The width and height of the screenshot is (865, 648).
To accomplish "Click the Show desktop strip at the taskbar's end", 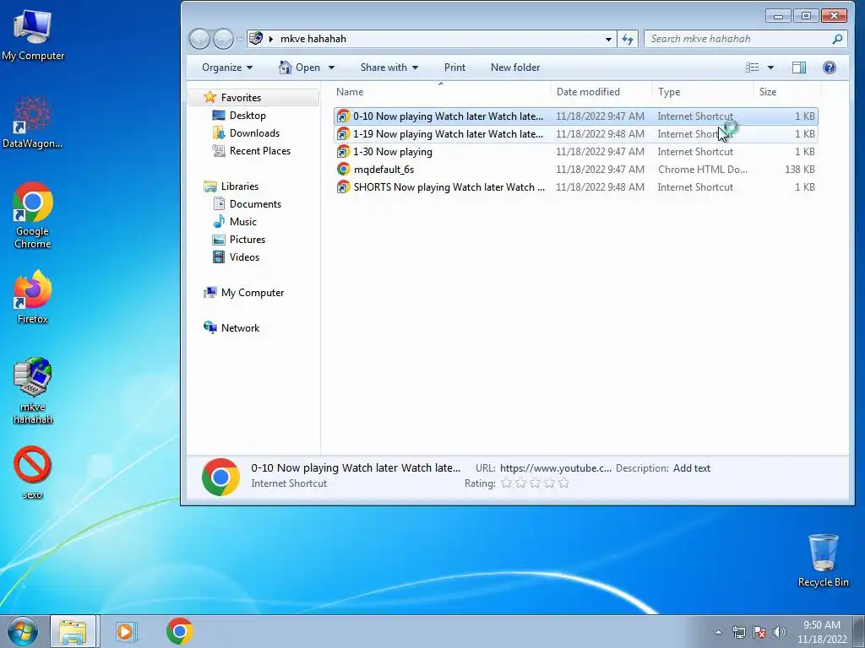I will [859, 632].
